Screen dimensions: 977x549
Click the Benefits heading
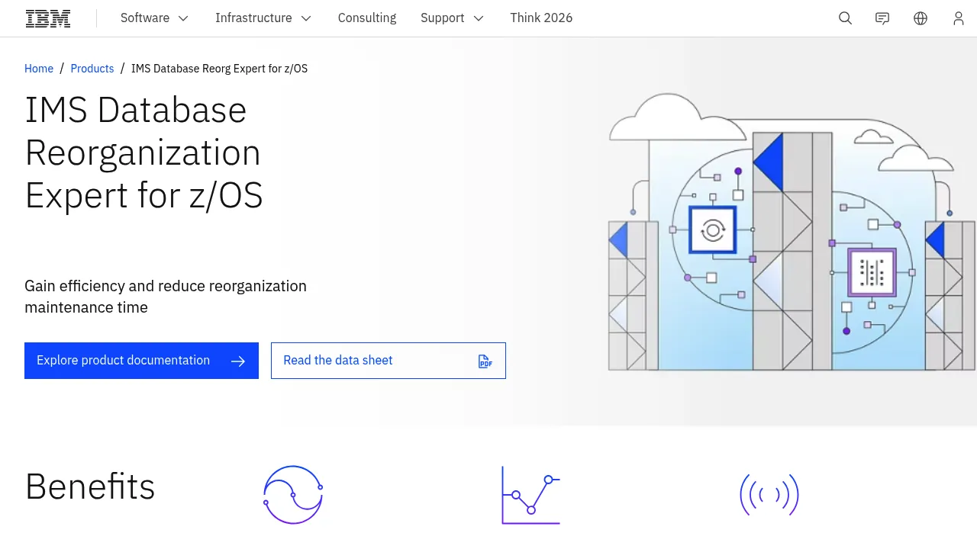(90, 486)
